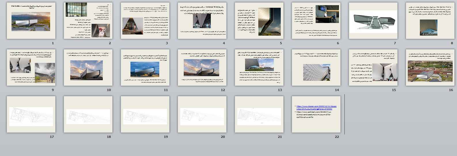Click slide 17 floor plan thumbnail
This screenshot has width=457, height=156.
point(31,114)
